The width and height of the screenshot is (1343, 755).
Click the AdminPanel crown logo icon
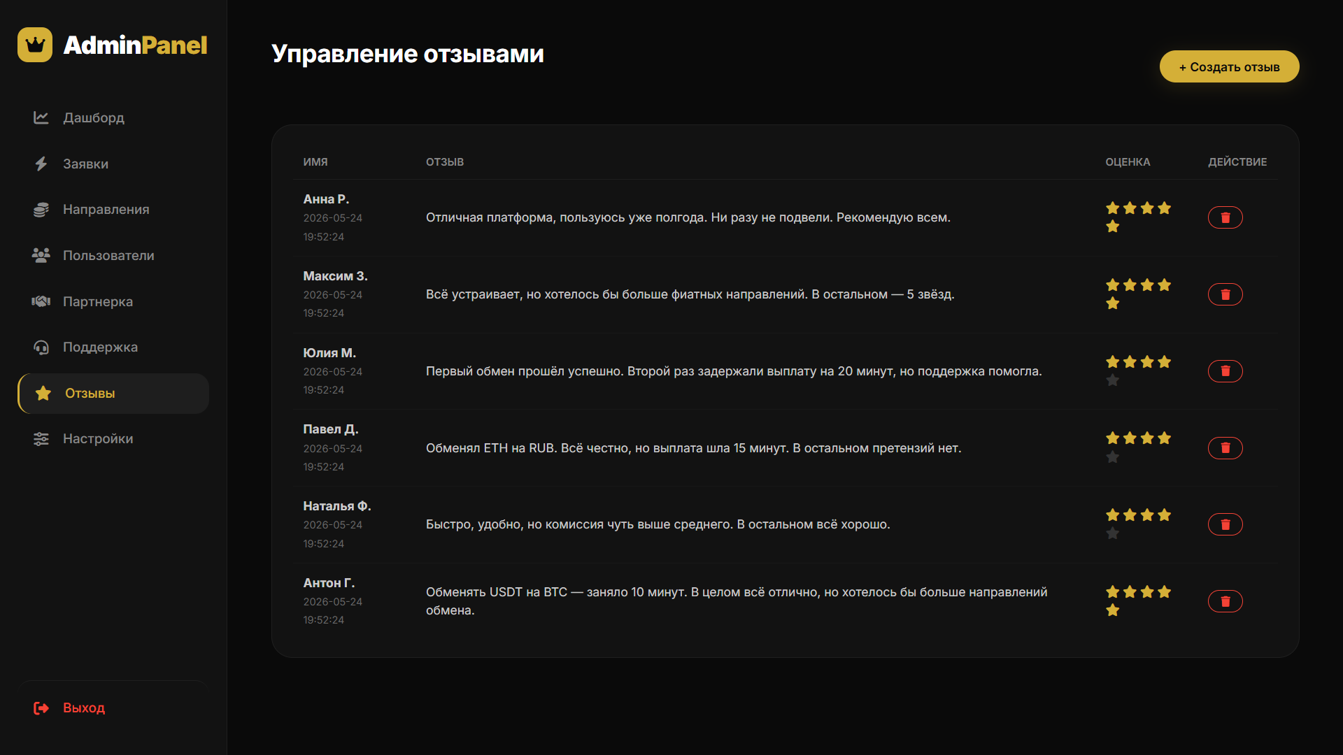(35, 45)
